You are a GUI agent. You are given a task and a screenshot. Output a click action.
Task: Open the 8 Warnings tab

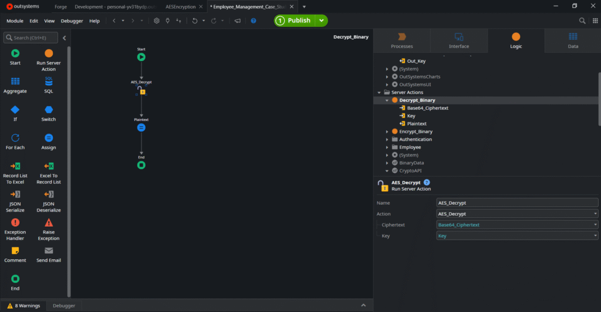point(23,306)
